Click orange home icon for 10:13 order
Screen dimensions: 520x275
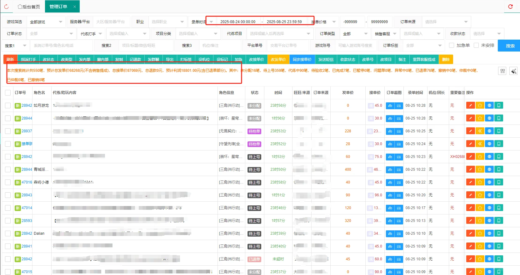coord(480,221)
